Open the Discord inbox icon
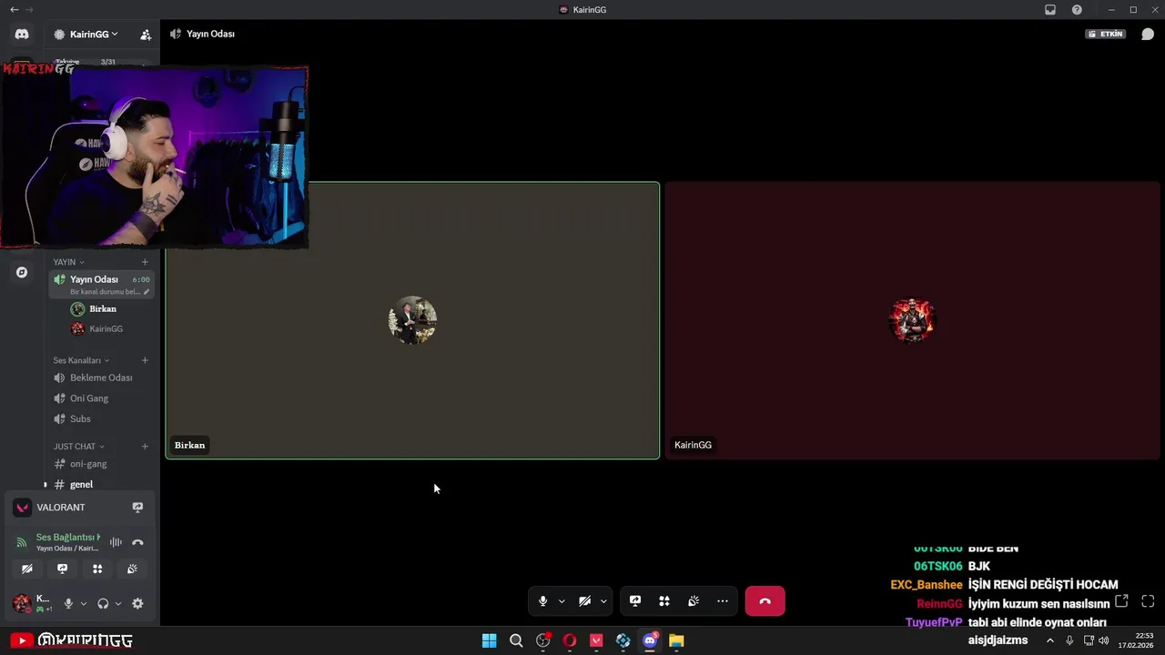The width and height of the screenshot is (1165, 655). [1050, 10]
